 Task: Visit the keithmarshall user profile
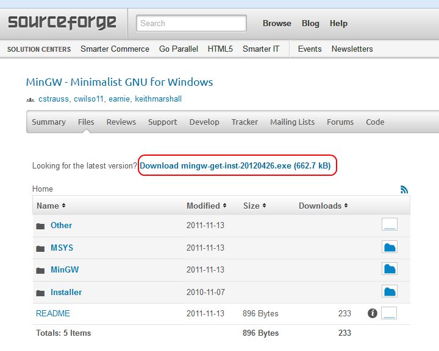pos(158,99)
